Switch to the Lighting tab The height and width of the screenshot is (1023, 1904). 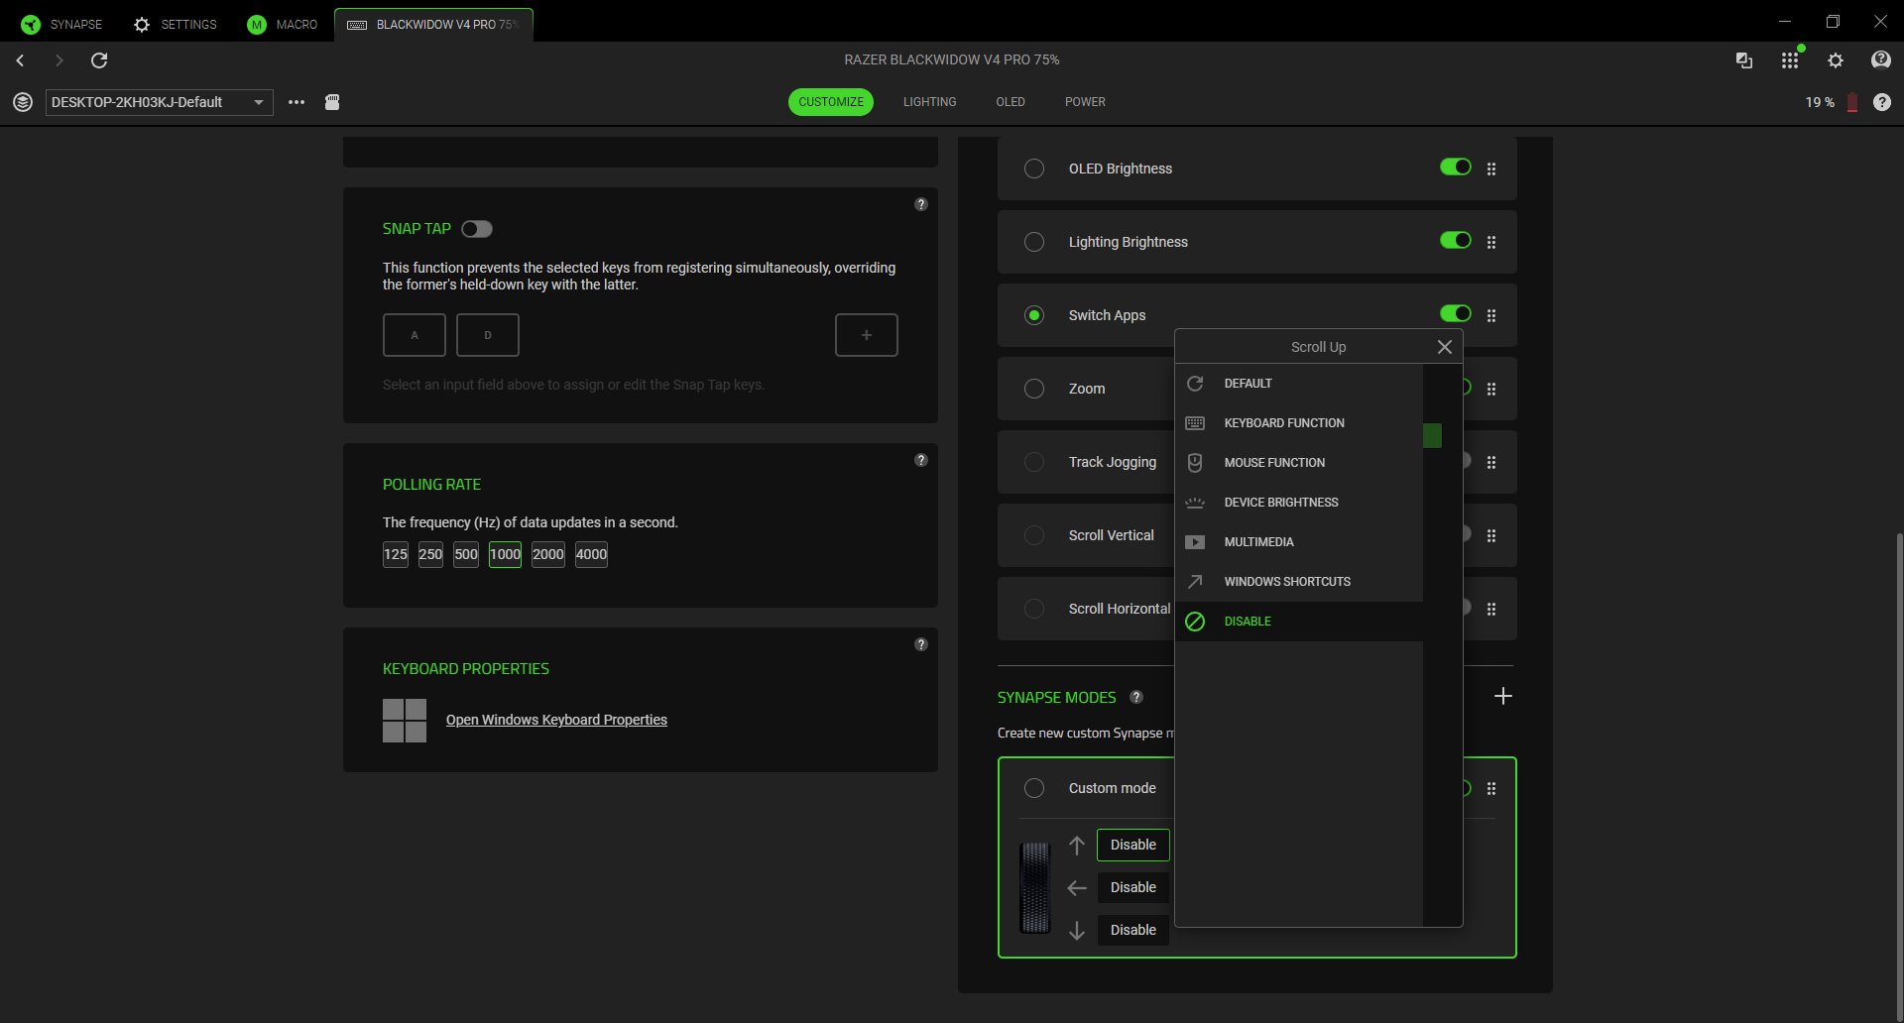(x=929, y=102)
